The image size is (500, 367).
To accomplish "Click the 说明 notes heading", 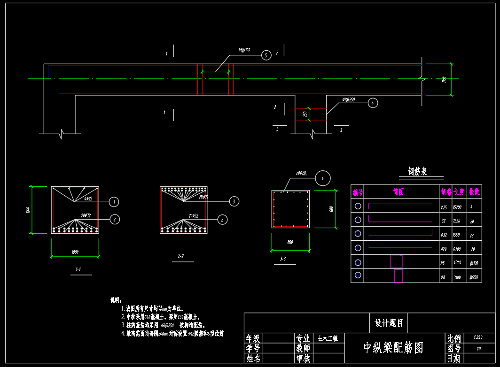I will [116, 300].
